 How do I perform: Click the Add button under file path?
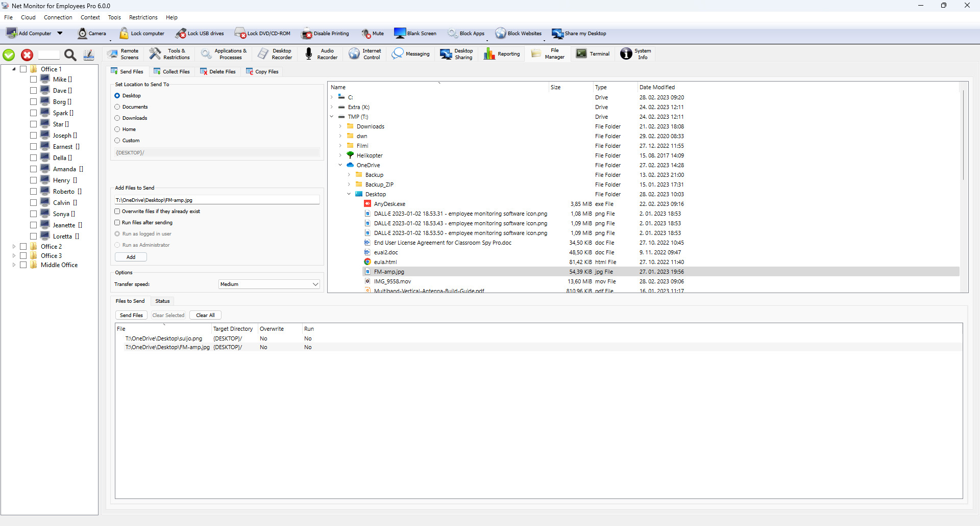point(131,257)
